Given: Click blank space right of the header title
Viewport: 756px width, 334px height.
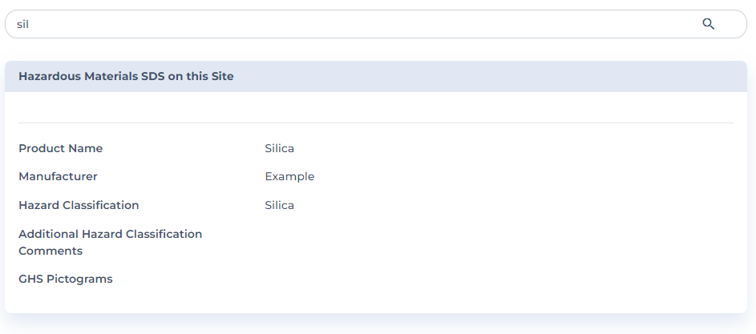Looking at the screenshot, I should coord(481,77).
